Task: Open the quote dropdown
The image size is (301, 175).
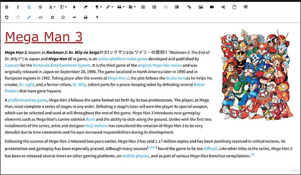Action: [121, 7]
